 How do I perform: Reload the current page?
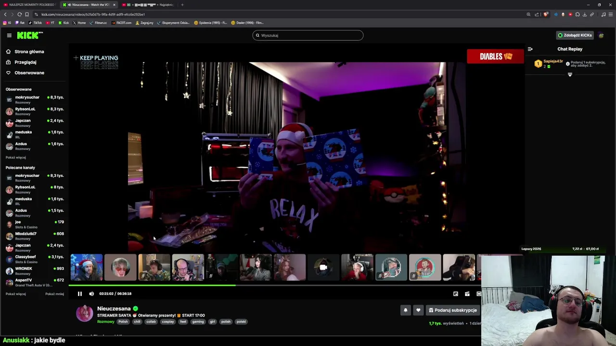pos(20,14)
